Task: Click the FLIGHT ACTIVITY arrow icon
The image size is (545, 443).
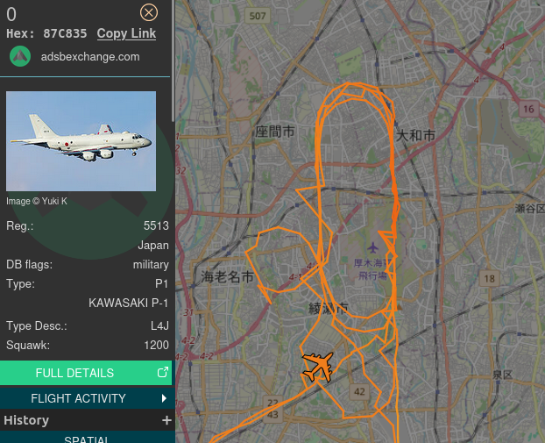Action: click(x=164, y=398)
